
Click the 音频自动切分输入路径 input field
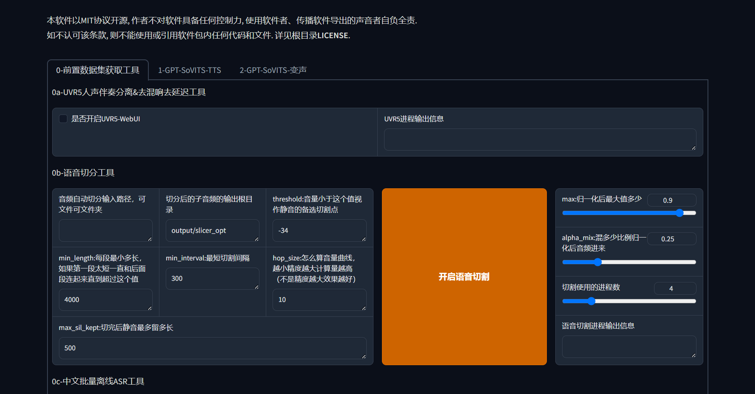106,230
